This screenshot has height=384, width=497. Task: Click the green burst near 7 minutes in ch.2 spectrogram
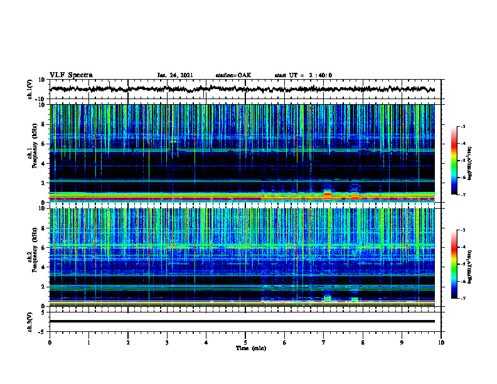click(328, 298)
